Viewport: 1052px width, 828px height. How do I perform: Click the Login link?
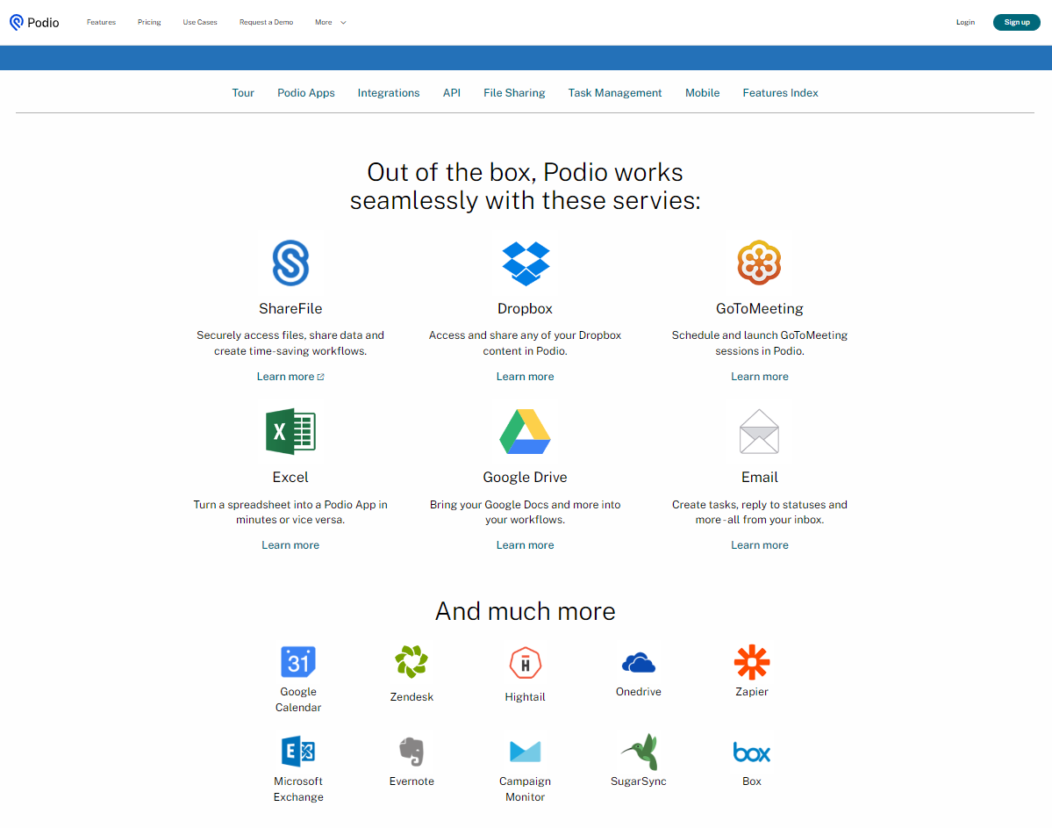965,22
